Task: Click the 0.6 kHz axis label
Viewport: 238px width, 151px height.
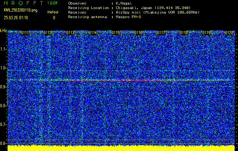Action: click(3, 143)
